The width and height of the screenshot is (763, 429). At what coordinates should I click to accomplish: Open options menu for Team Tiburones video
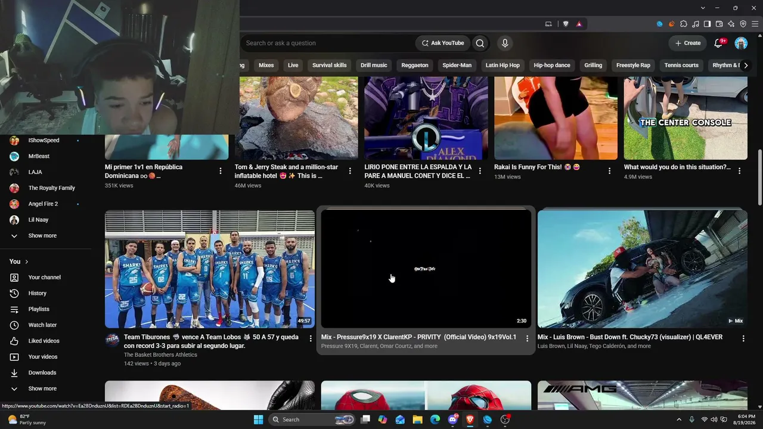click(x=311, y=338)
